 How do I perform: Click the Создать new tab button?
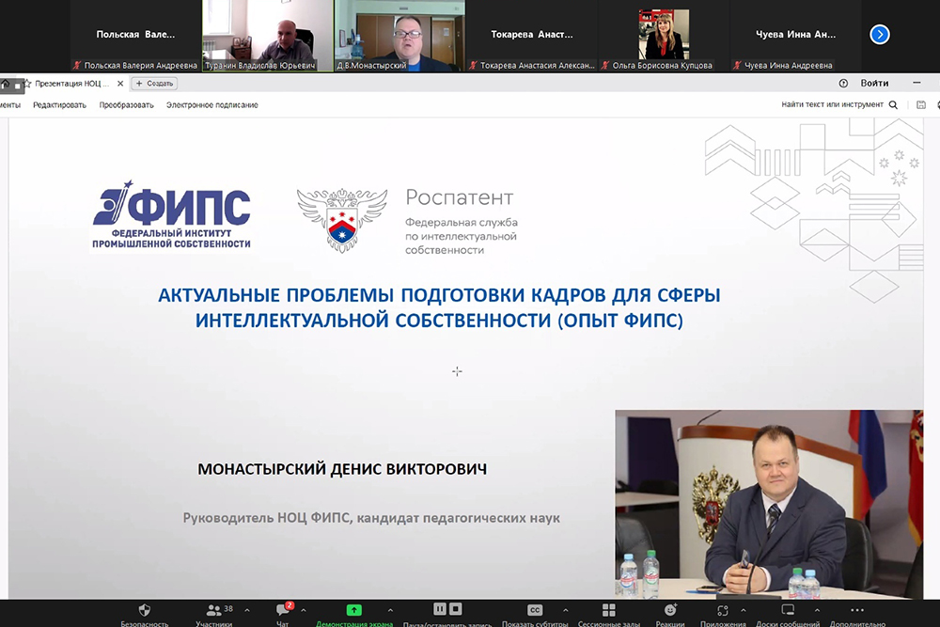[154, 84]
